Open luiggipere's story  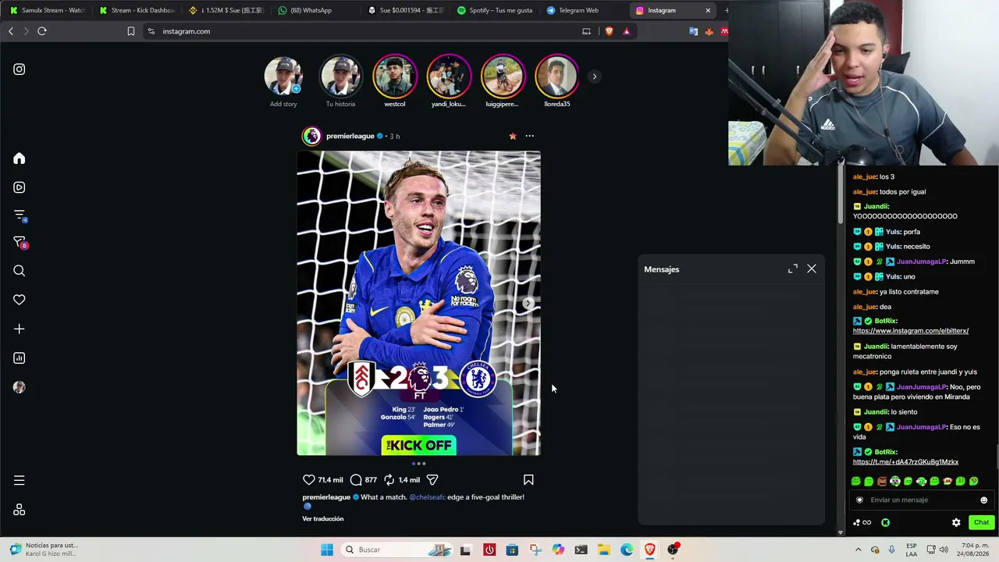pos(503,76)
